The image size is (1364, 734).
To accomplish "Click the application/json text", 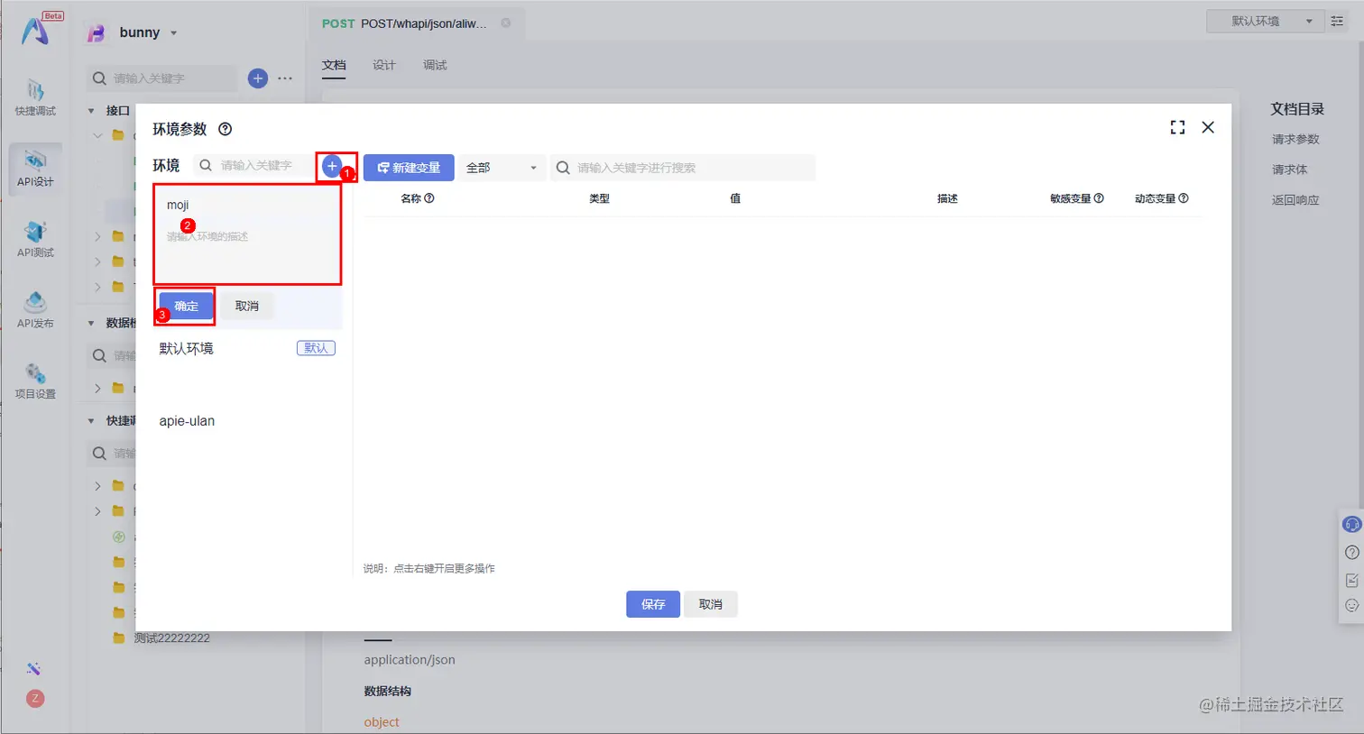I will coord(410,660).
